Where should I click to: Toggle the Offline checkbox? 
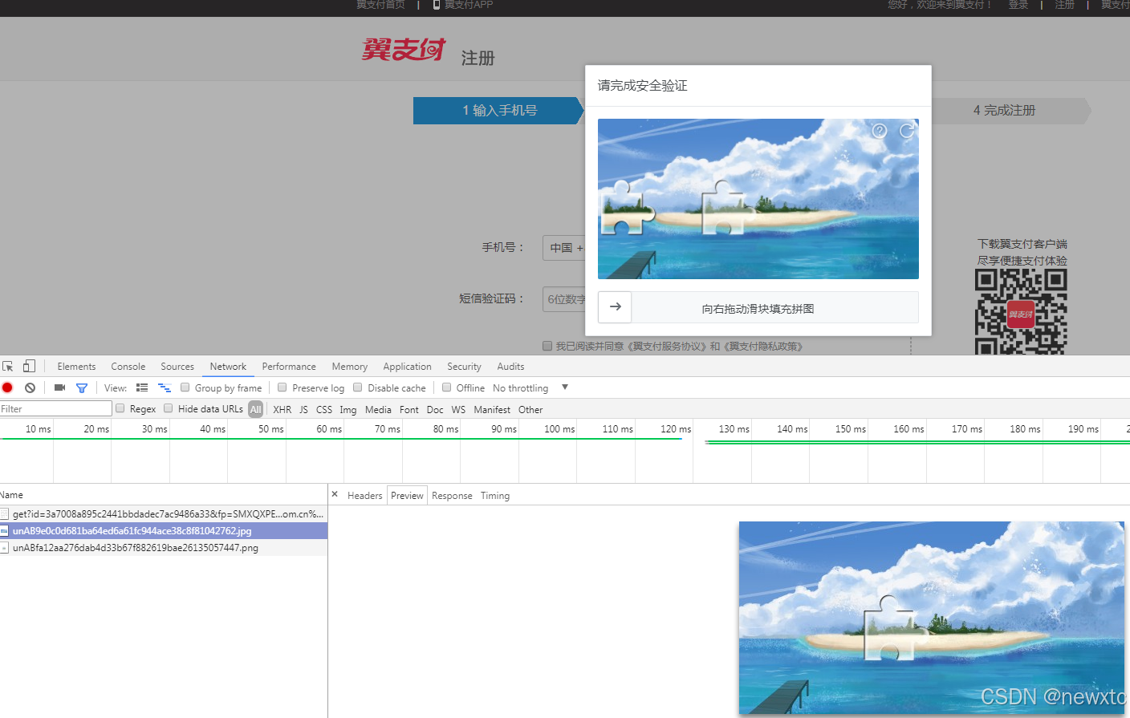point(447,387)
